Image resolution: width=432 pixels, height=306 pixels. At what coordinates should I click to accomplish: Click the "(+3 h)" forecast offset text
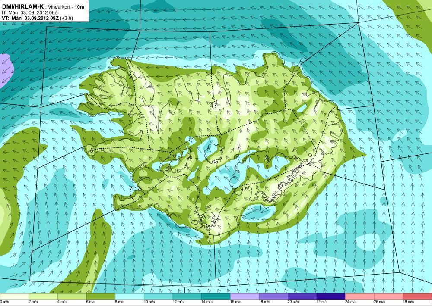[x=66, y=18]
